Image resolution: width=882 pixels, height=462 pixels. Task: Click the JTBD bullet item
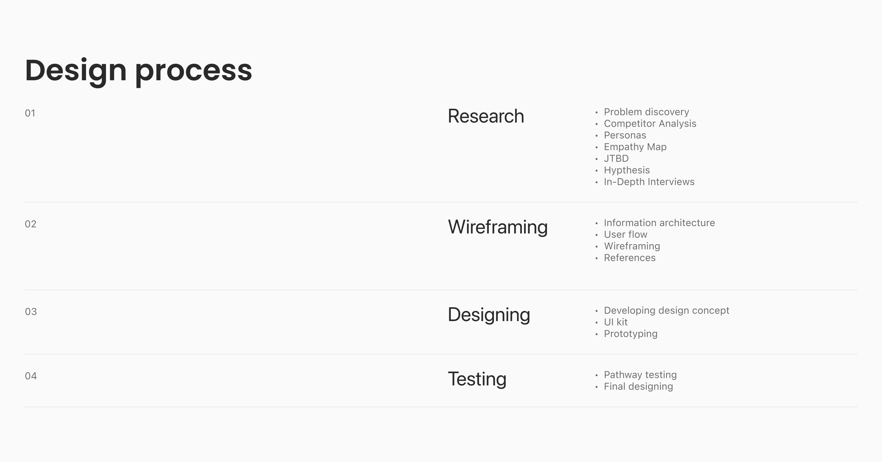click(x=616, y=159)
